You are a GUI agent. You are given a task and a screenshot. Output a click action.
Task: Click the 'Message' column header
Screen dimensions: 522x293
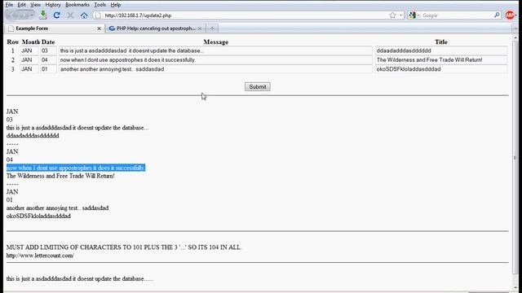coord(215,42)
